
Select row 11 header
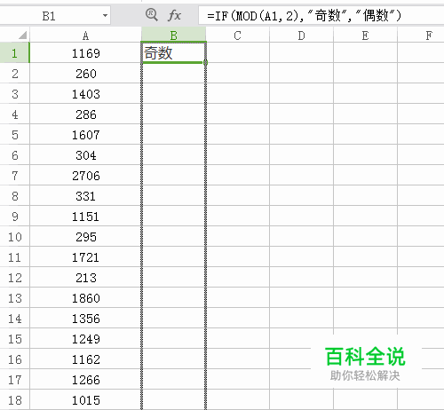pos(14,256)
